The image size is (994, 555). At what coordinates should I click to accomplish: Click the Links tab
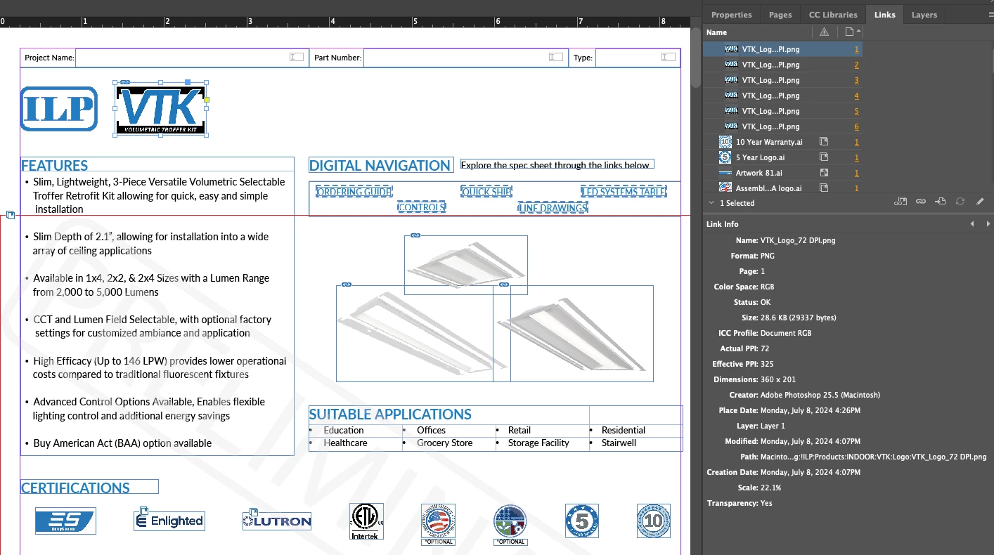[884, 15]
